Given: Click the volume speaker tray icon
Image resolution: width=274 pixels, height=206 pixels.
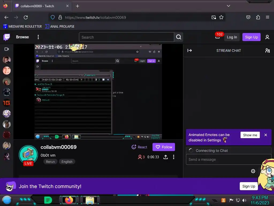Looking at the screenshot, I should coord(244,200).
